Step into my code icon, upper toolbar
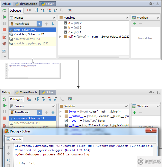Image resolution: width=162 pixels, height=167 pixels. point(49,10)
